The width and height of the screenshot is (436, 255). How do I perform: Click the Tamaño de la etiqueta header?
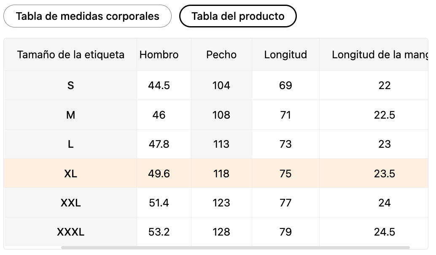pyautogui.click(x=70, y=54)
